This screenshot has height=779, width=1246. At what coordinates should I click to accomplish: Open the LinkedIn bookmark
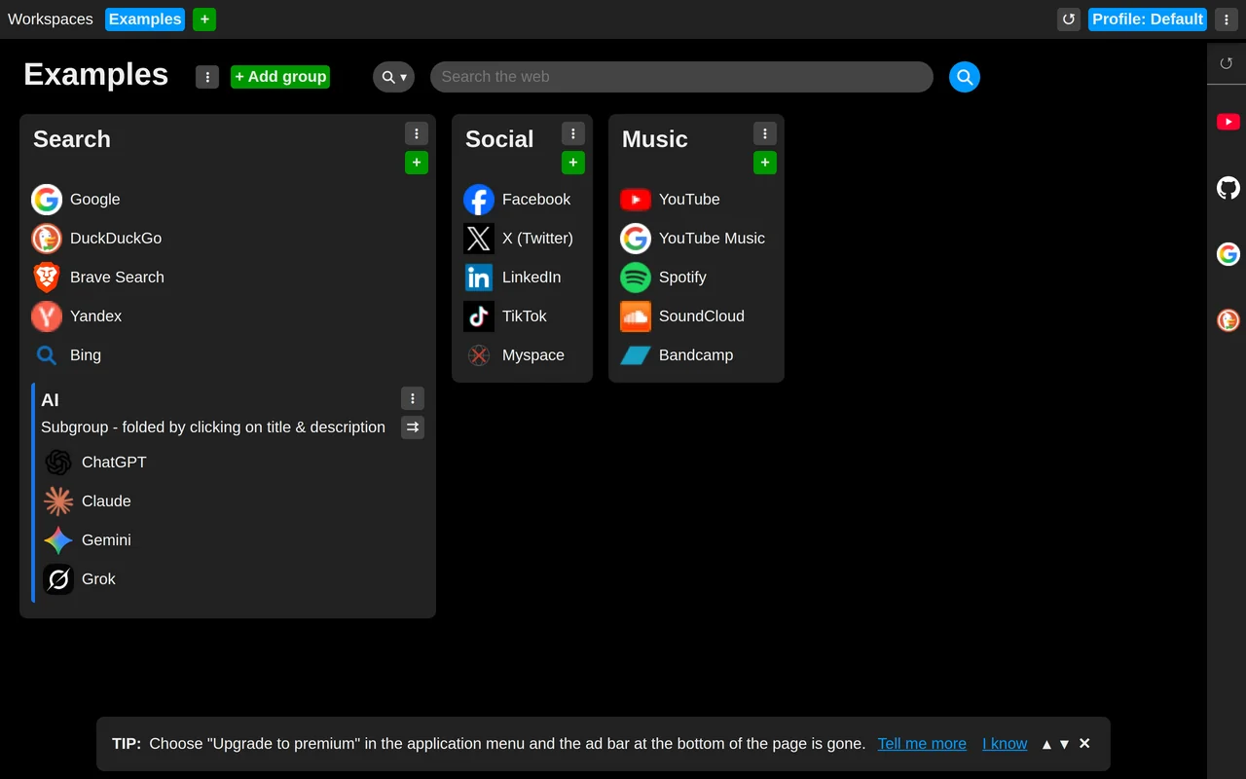pyautogui.click(x=512, y=277)
